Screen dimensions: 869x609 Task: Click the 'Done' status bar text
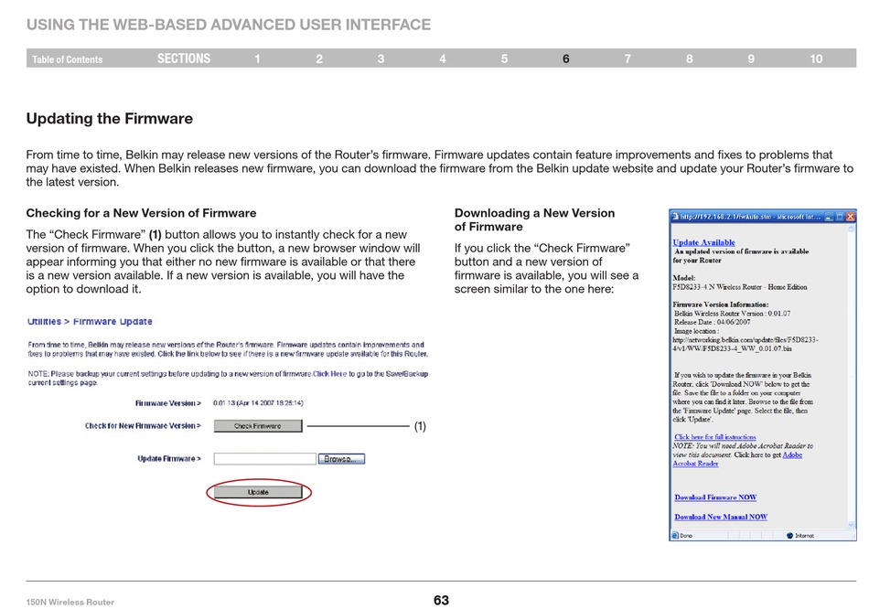(686, 536)
